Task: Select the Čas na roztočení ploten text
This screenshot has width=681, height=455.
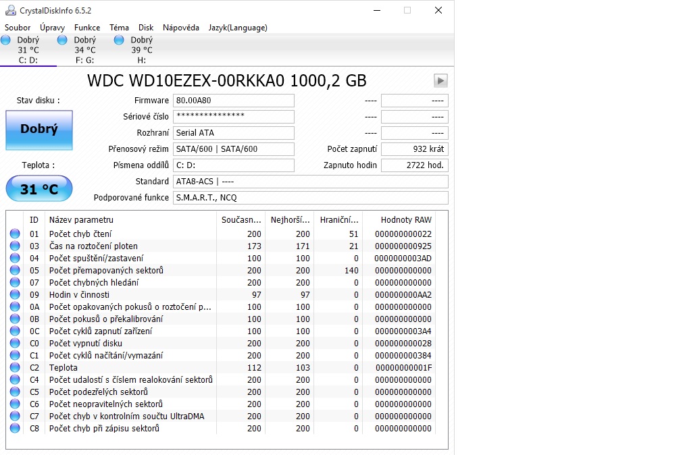Action: [x=93, y=246]
